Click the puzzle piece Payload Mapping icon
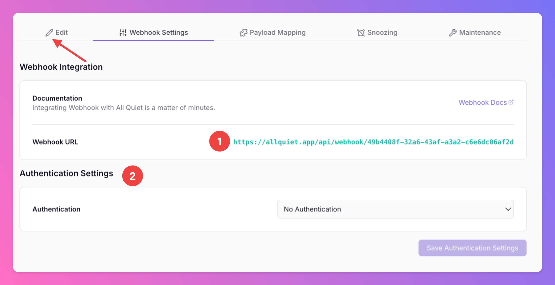Image resolution: width=555 pixels, height=285 pixels. (243, 33)
